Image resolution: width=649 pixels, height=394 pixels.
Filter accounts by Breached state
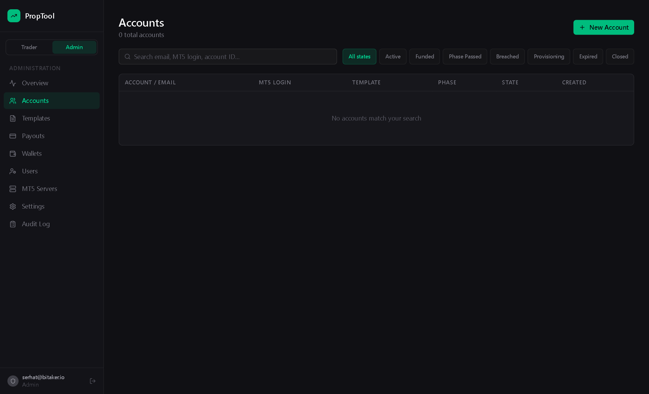(507, 57)
